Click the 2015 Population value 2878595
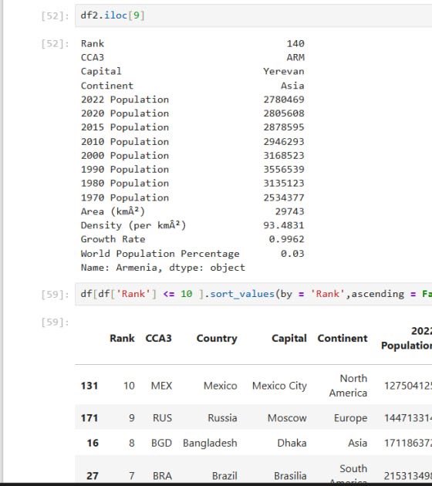 (284, 127)
